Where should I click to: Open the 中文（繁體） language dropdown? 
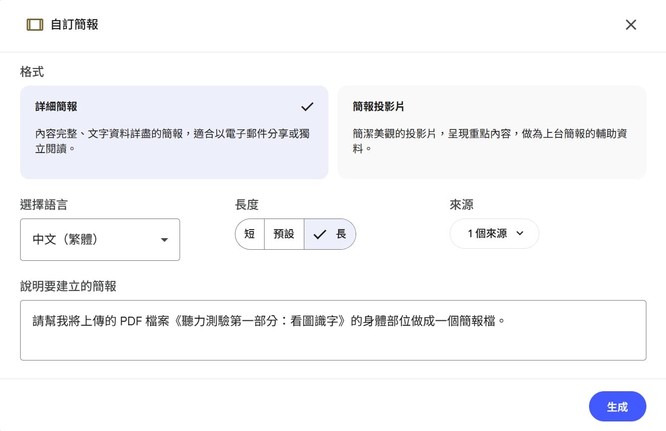coord(100,240)
